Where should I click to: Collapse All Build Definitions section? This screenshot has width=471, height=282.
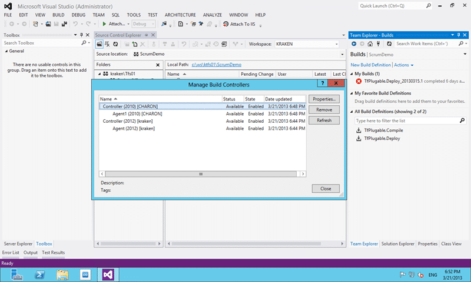351,112
